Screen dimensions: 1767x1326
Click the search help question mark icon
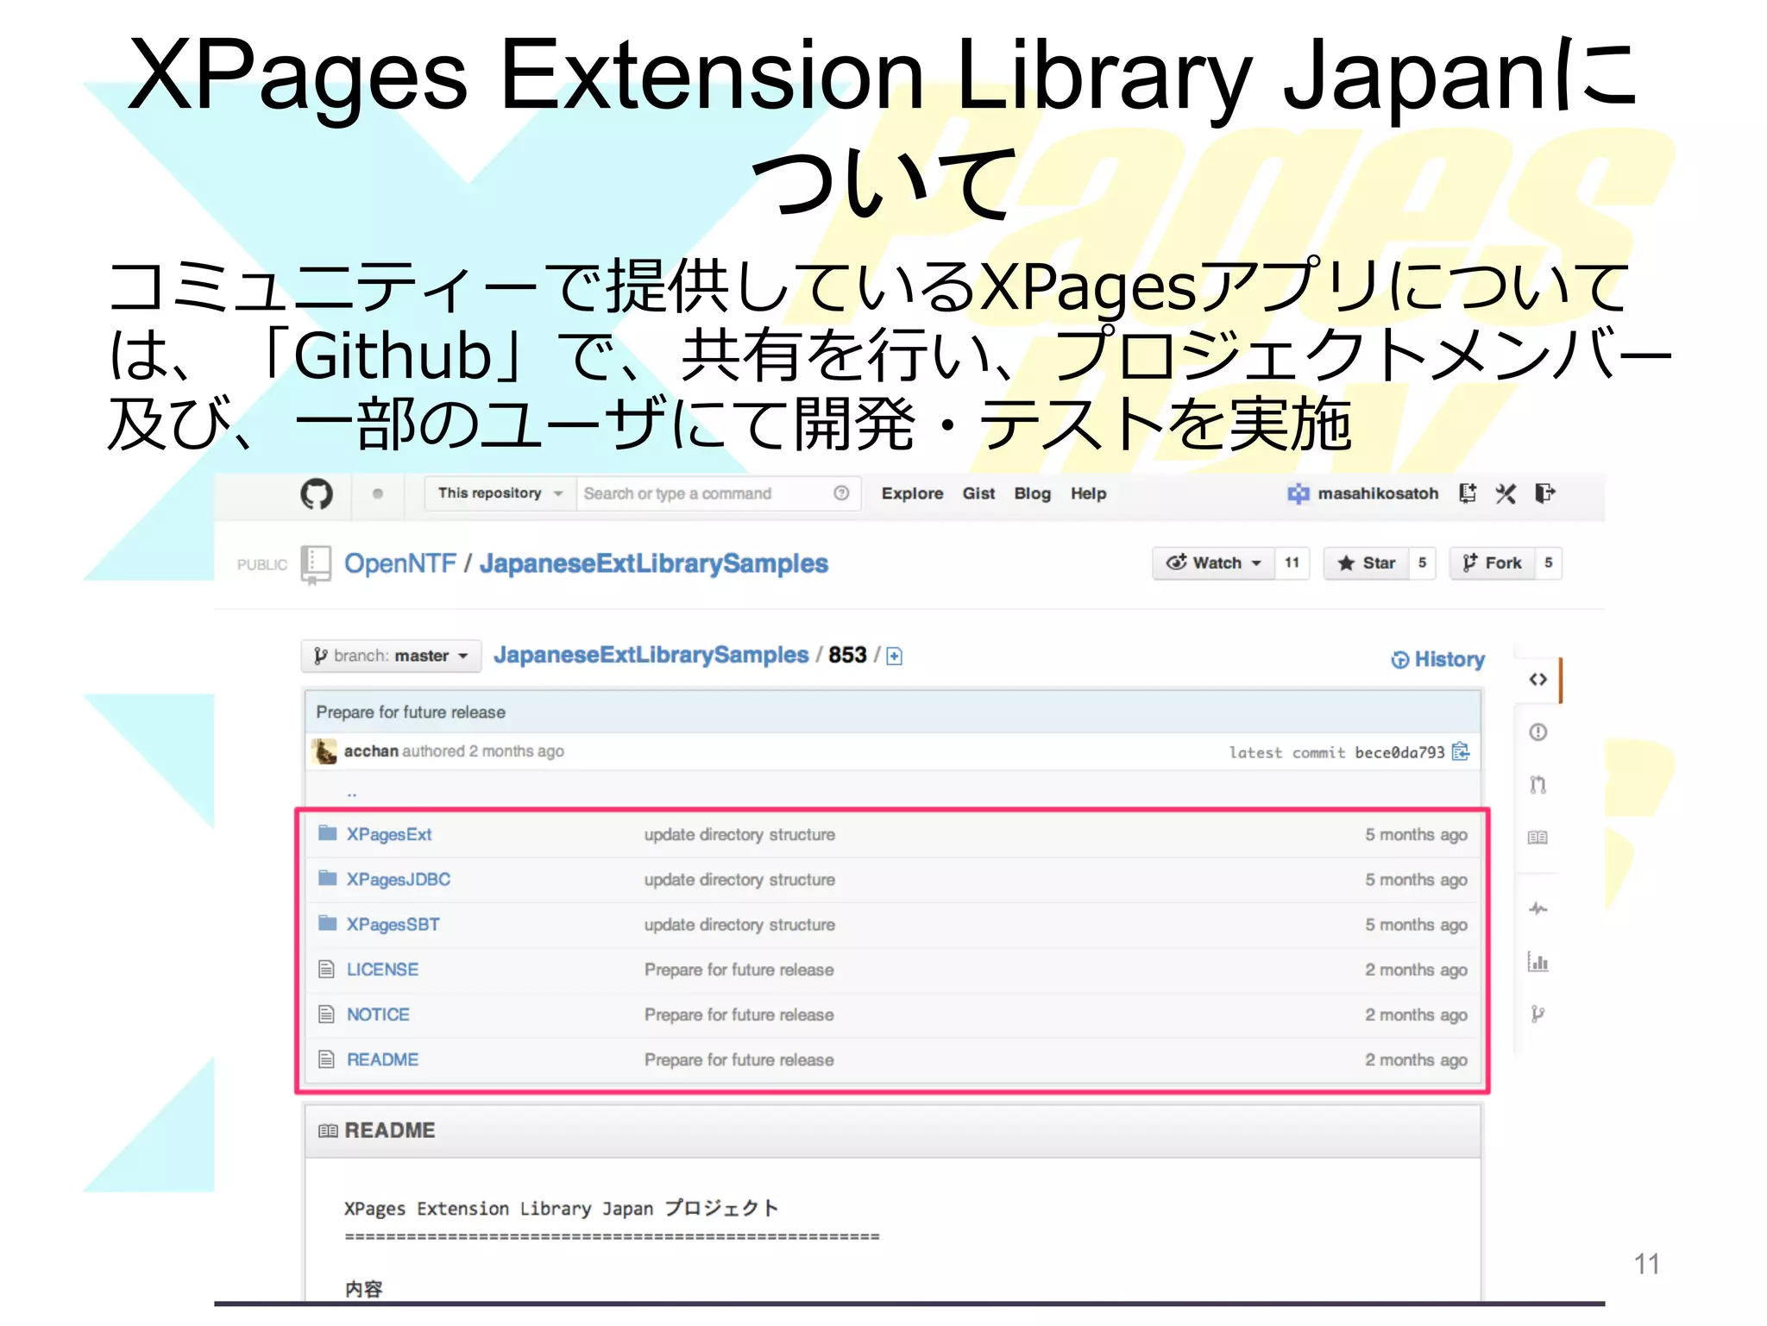pyautogui.click(x=841, y=493)
